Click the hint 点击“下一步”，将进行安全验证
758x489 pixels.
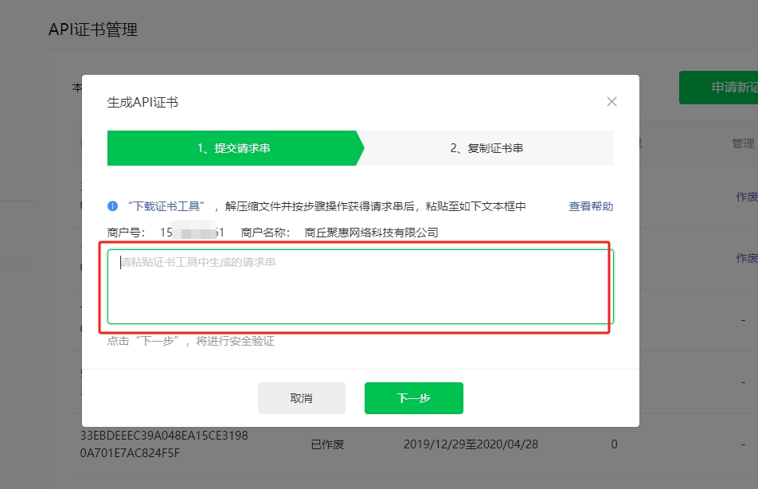click(x=190, y=341)
